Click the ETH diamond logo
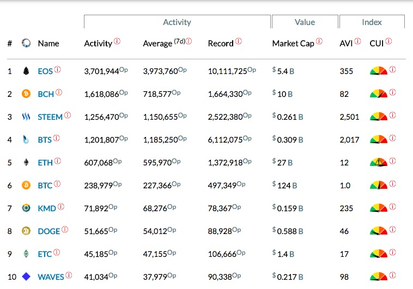 [26, 162]
